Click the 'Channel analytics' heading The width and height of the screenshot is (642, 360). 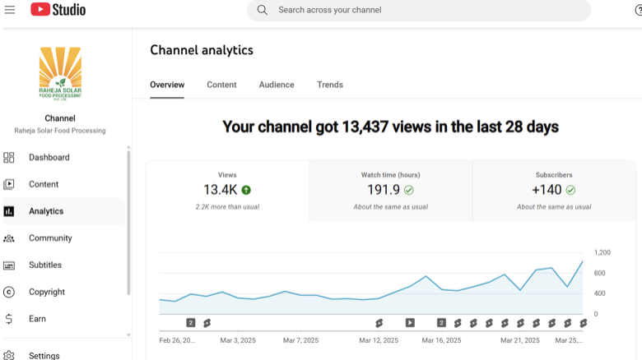tap(202, 50)
